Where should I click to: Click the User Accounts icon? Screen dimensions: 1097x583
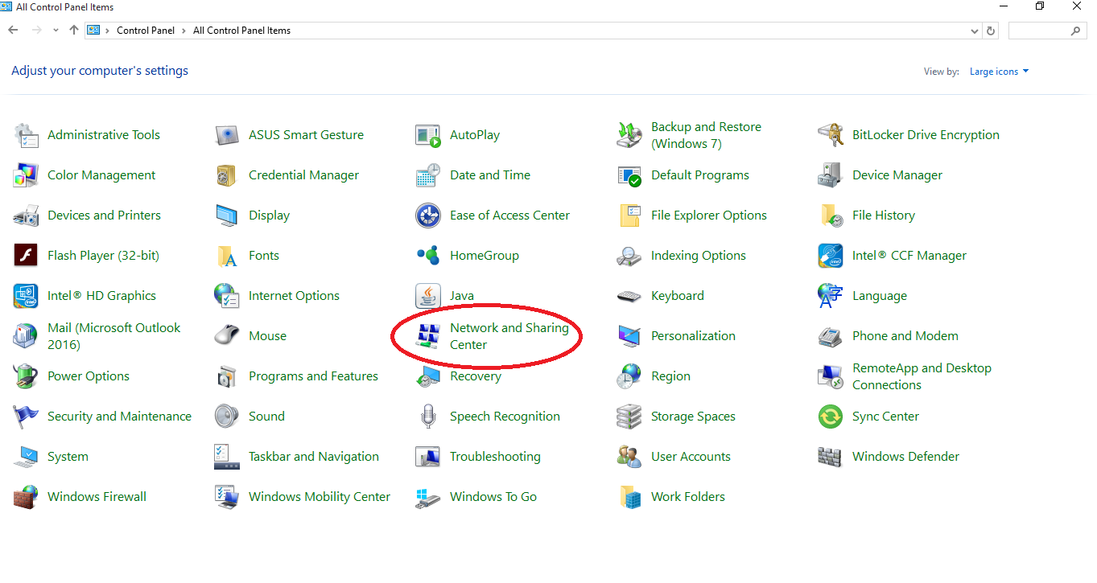click(629, 457)
